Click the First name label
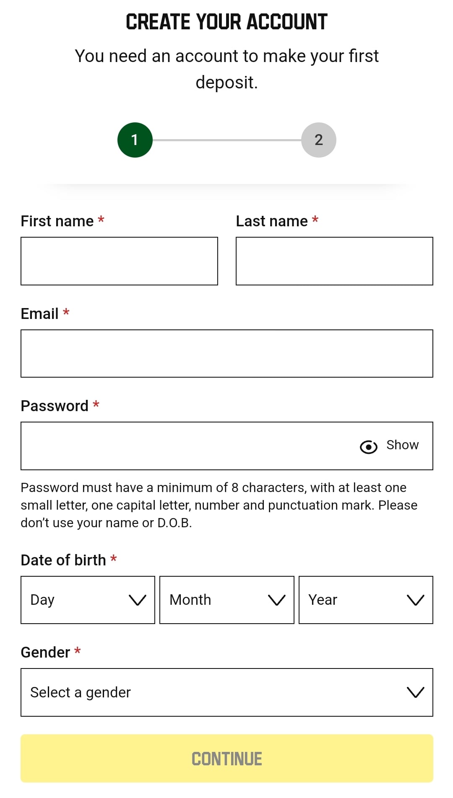The width and height of the screenshot is (453, 798). pos(57,221)
